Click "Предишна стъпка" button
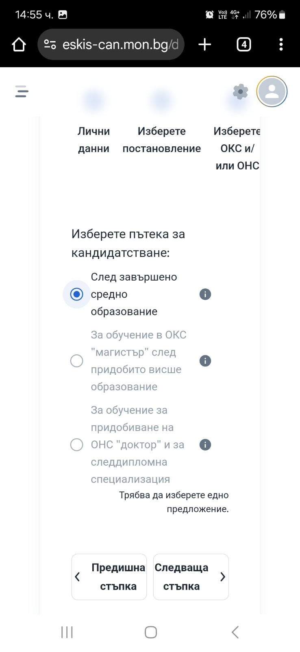Image resolution: width=300 pixels, height=652 pixels. (109, 577)
